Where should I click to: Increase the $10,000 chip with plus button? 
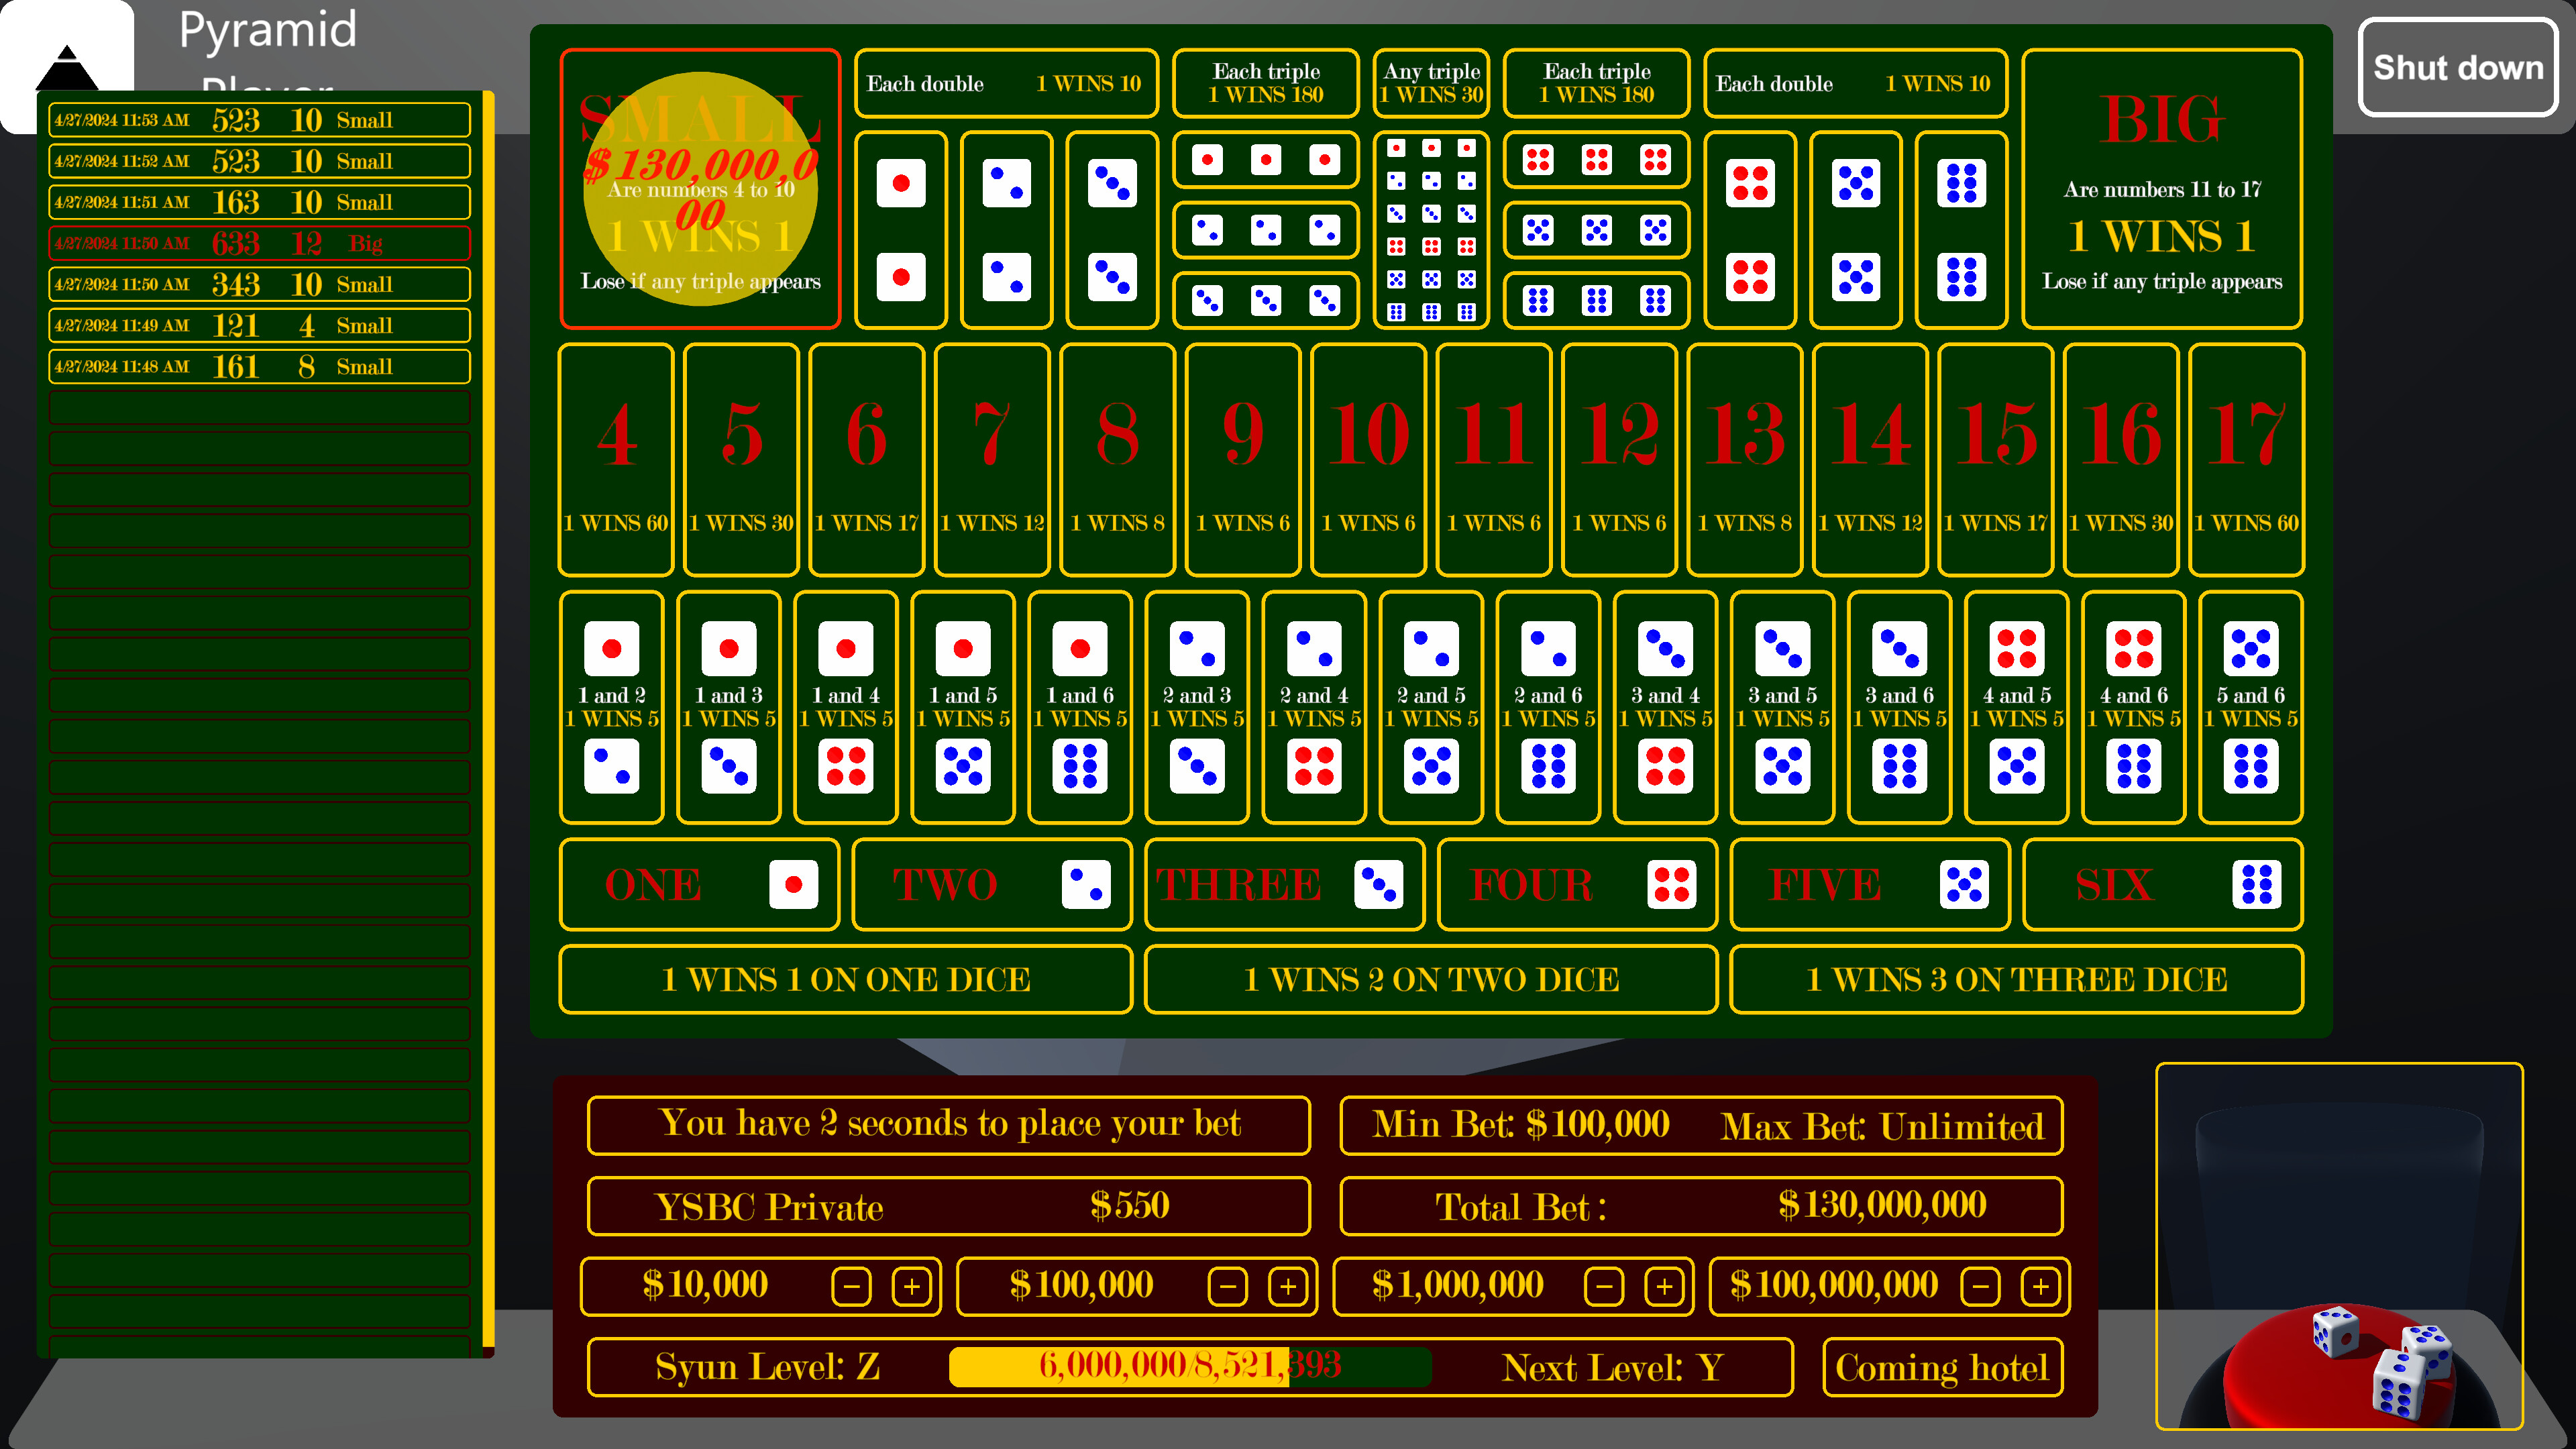[911, 1286]
